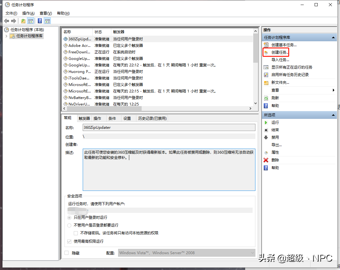This screenshot has height=270, width=340.
Task: Expand the 任务计划程序库 tree node arrow
Action: (6, 36)
